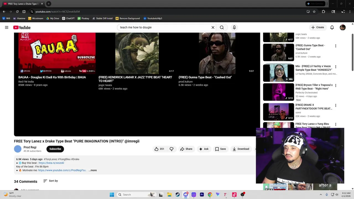Open the Create menu

pyautogui.click(x=317, y=27)
